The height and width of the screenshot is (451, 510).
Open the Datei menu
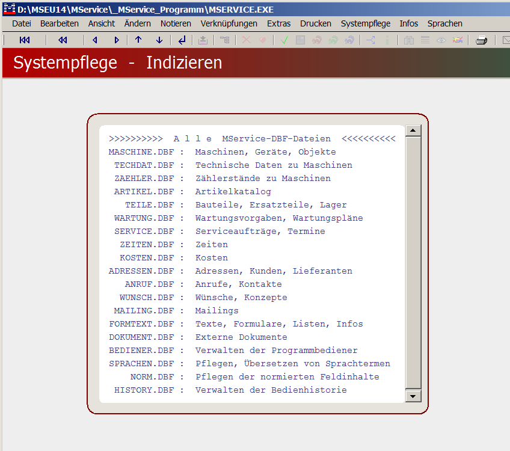pyautogui.click(x=21, y=23)
